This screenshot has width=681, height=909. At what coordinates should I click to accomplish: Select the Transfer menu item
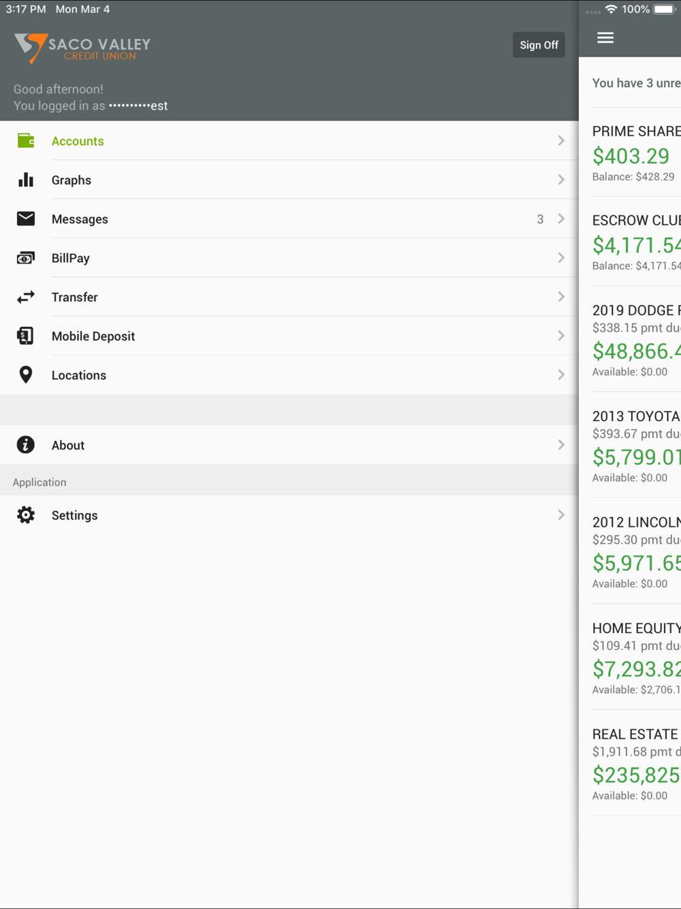75,297
